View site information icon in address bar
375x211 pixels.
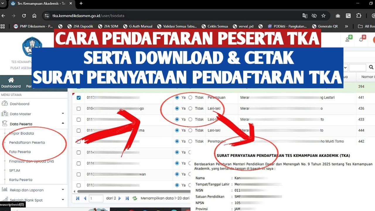[47, 16]
